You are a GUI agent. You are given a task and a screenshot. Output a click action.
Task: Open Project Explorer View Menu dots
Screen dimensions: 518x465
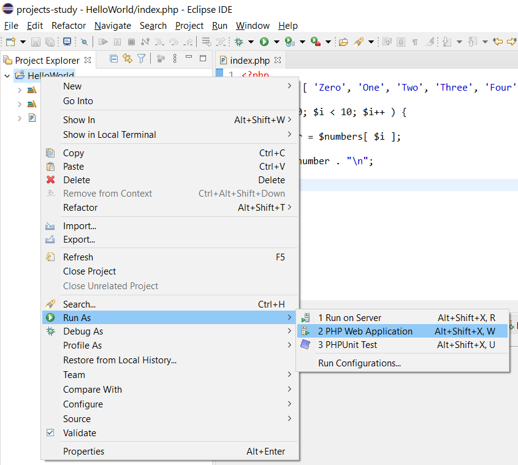[175, 59]
